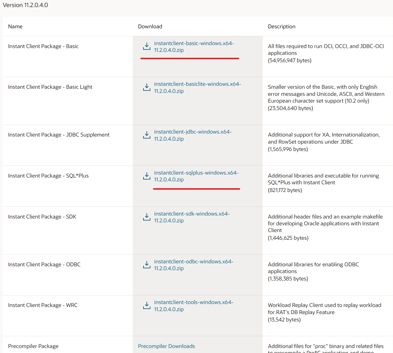Click 'Smaller version of the Basic' description
The width and height of the screenshot is (393, 353).
click(x=326, y=94)
